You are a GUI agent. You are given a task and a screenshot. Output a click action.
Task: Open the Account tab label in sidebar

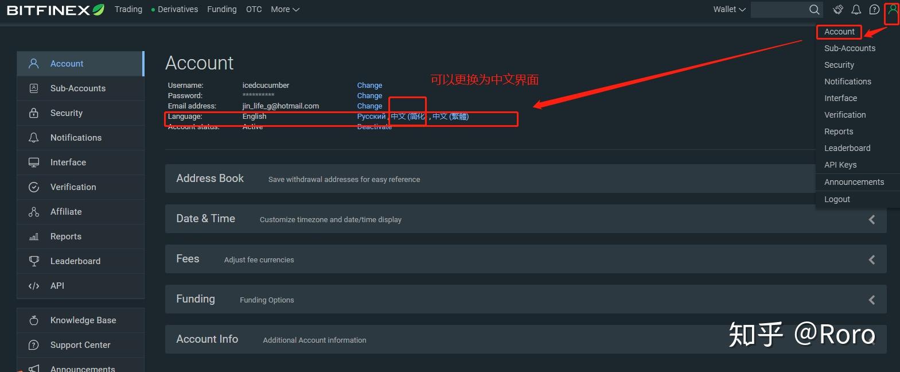[67, 64]
